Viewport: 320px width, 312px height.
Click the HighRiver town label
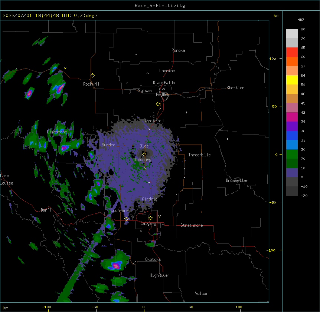click(160, 275)
